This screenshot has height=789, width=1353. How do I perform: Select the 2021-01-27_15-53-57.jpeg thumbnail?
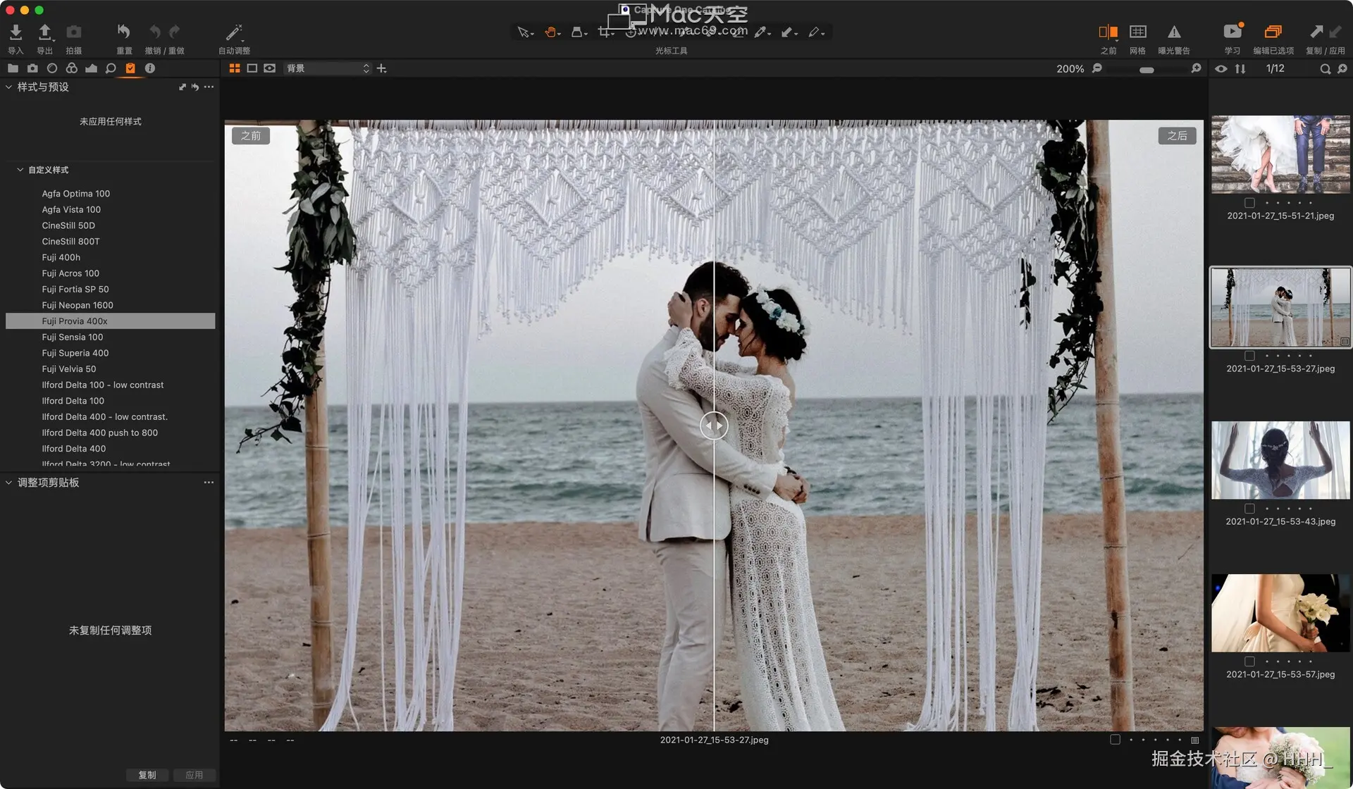[x=1280, y=613]
